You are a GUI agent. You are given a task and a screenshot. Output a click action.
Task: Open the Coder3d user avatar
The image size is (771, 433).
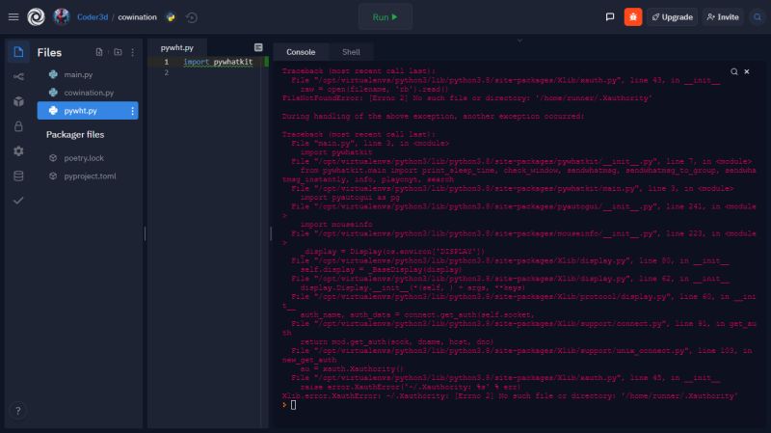62,17
